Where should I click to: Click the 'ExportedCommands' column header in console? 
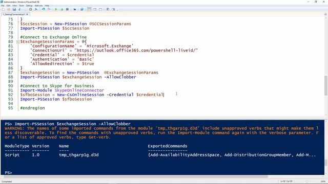[168, 146]
